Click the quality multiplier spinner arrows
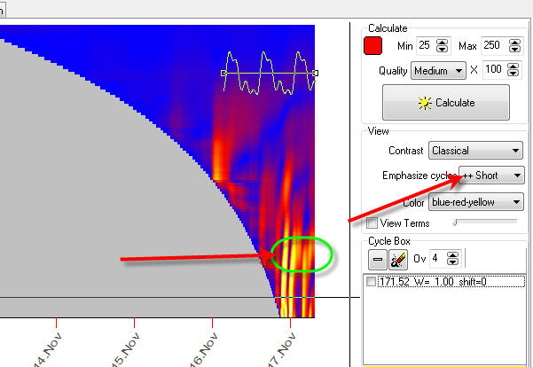 tap(515, 70)
